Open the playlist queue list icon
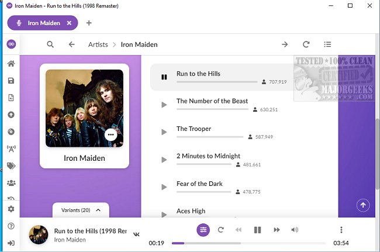Viewport: 380px width, 252px height. click(x=327, y=44)
